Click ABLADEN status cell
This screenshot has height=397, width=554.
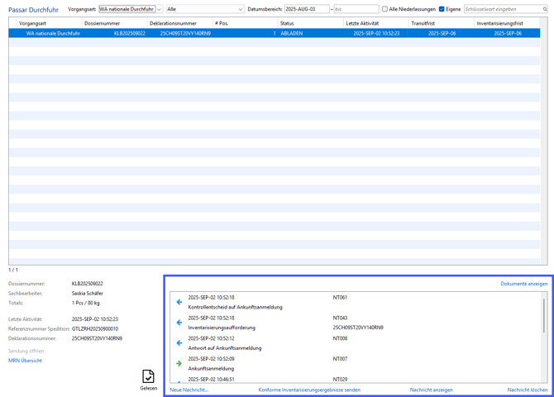(292, 33)
